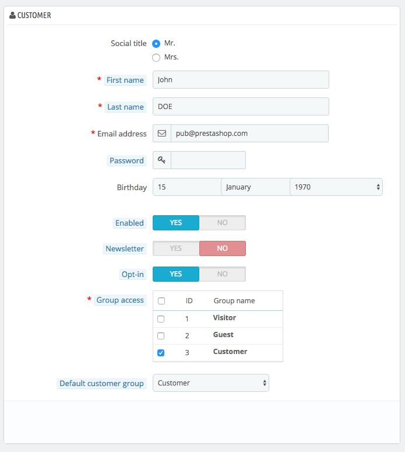
Task: Open the birthday month dropdown showing January
Action: (x=255, y=187)
